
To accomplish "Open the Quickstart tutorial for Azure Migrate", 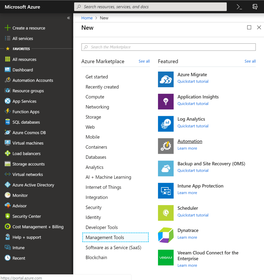I will 193,81.
